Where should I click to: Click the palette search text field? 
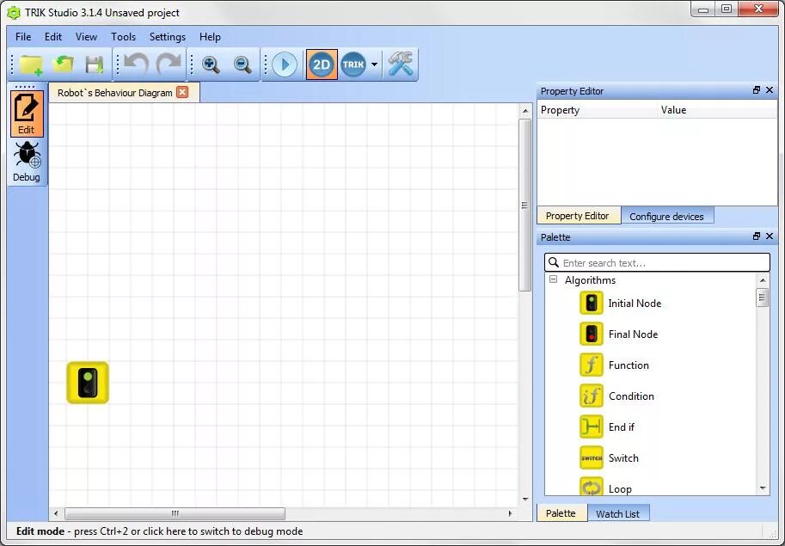pos(657,263)
